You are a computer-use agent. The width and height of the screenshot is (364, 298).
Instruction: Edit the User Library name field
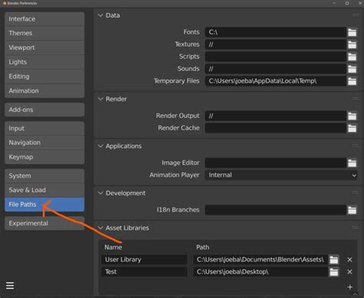144,260
